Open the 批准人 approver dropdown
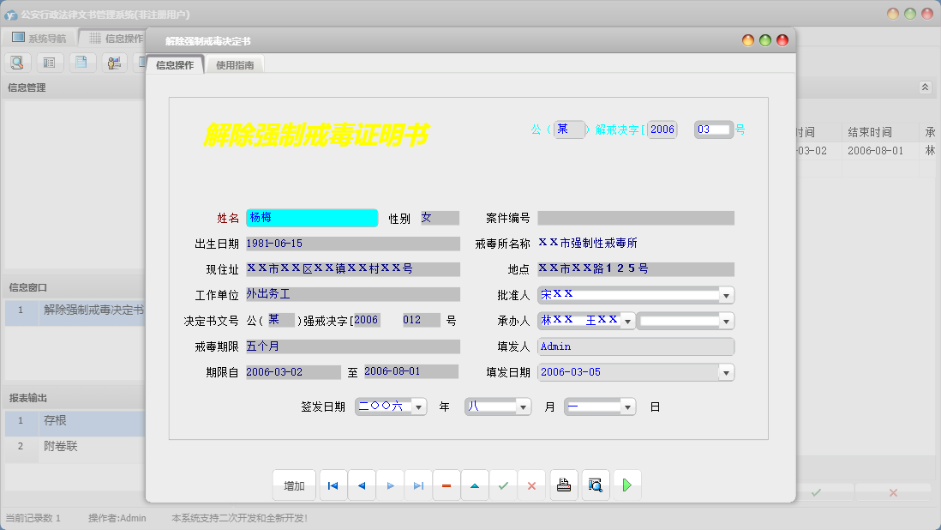This screenshot has width=941, height=530. [726, 294]
